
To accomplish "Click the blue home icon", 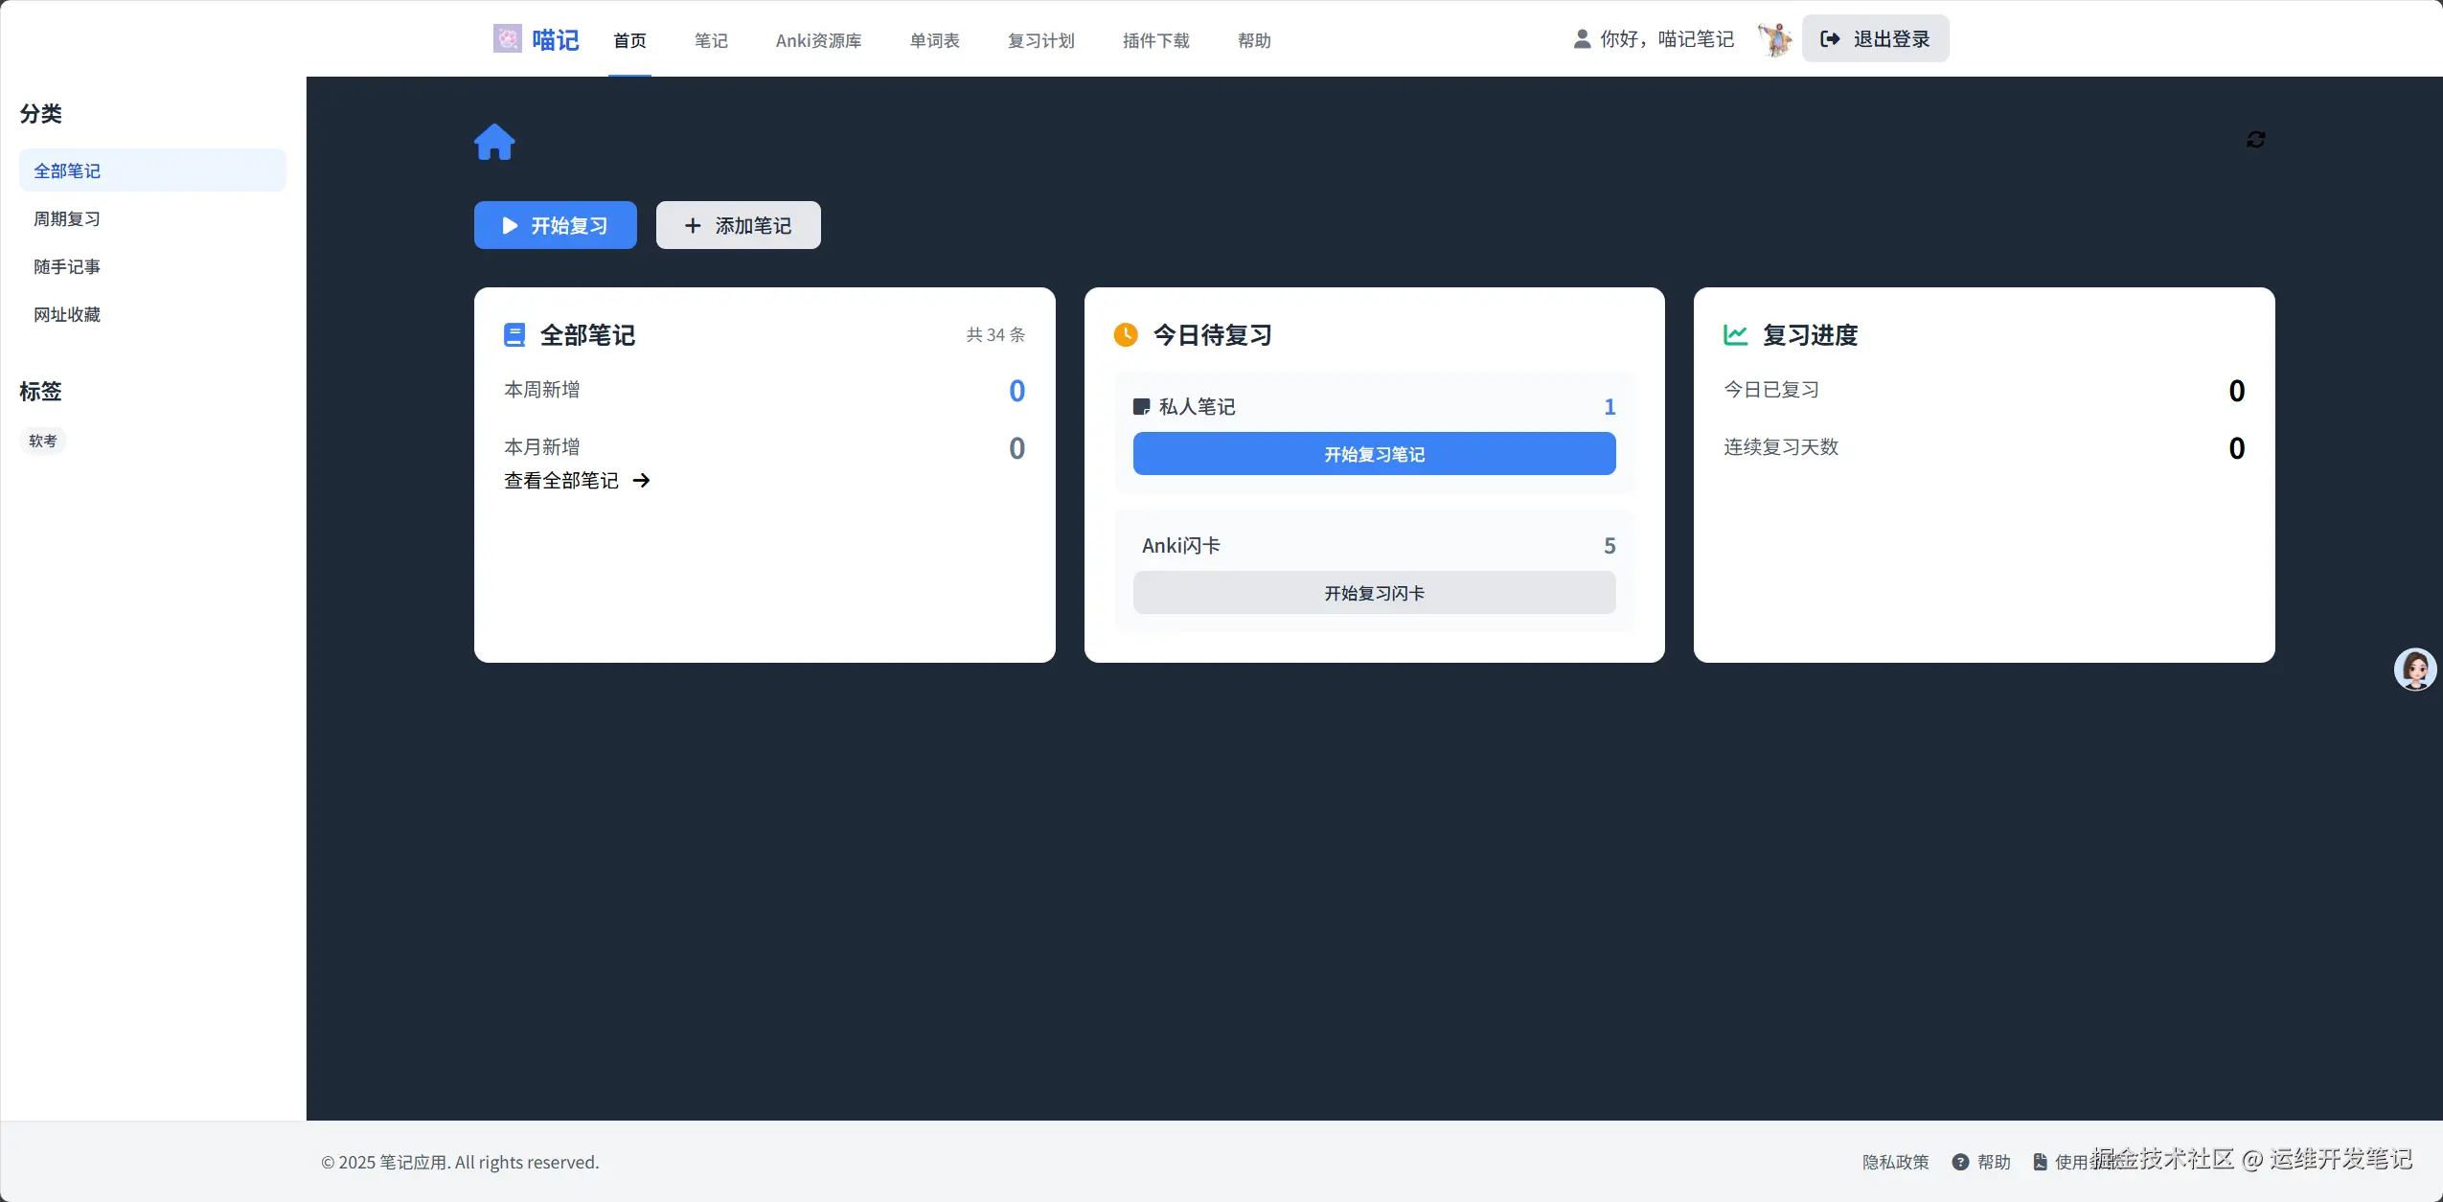I will point(494,142).
